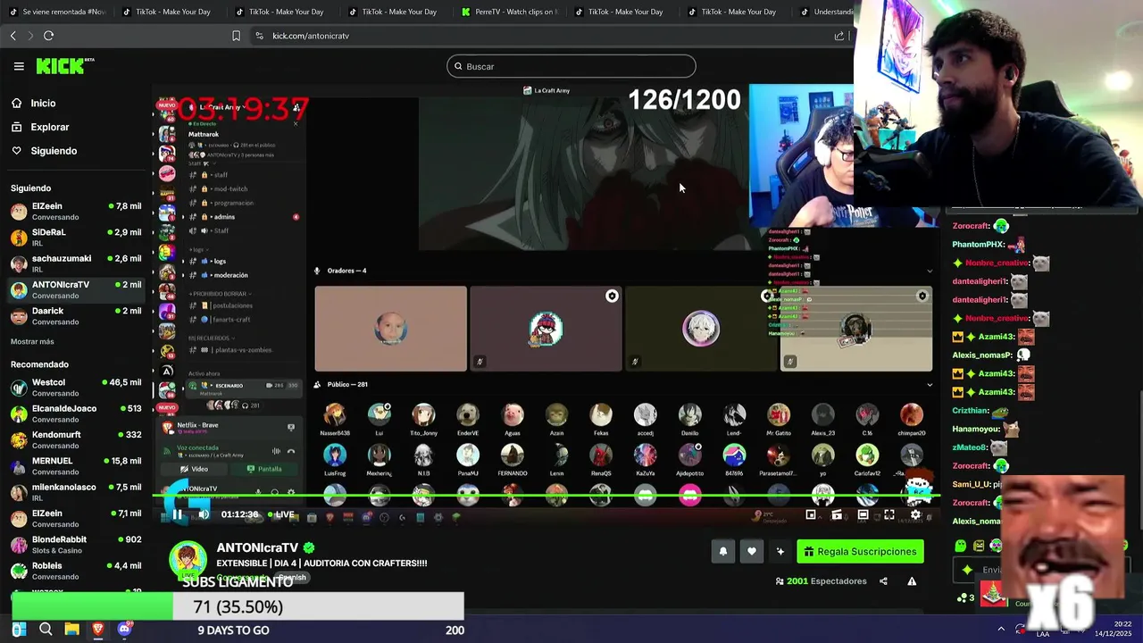Image resolution: width=1143 pixels, height=643 pixels.
Task: Open Windows taskbar search icon
Action: tap(46, 630)
